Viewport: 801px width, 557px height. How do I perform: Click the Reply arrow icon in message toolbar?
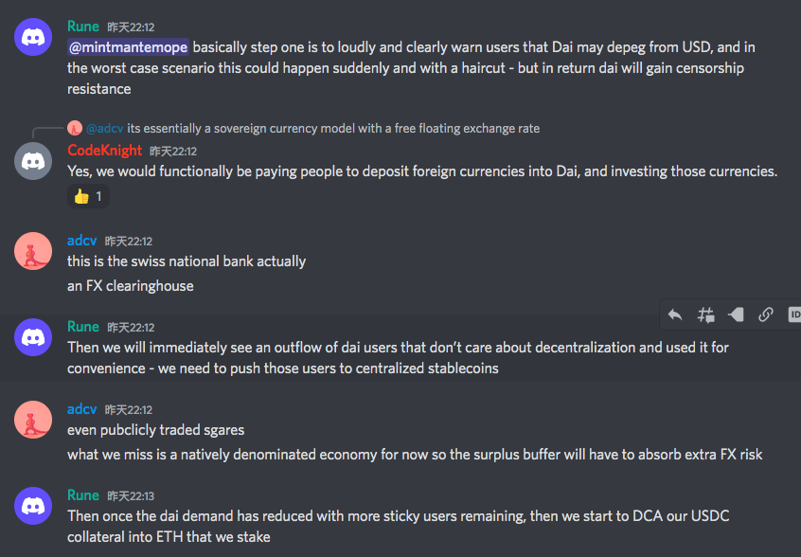coord(675,315)
